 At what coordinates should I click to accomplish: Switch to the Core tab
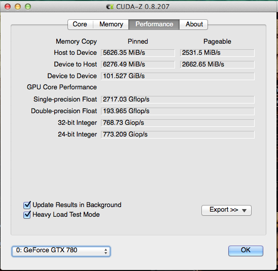(x=80, y=24)
